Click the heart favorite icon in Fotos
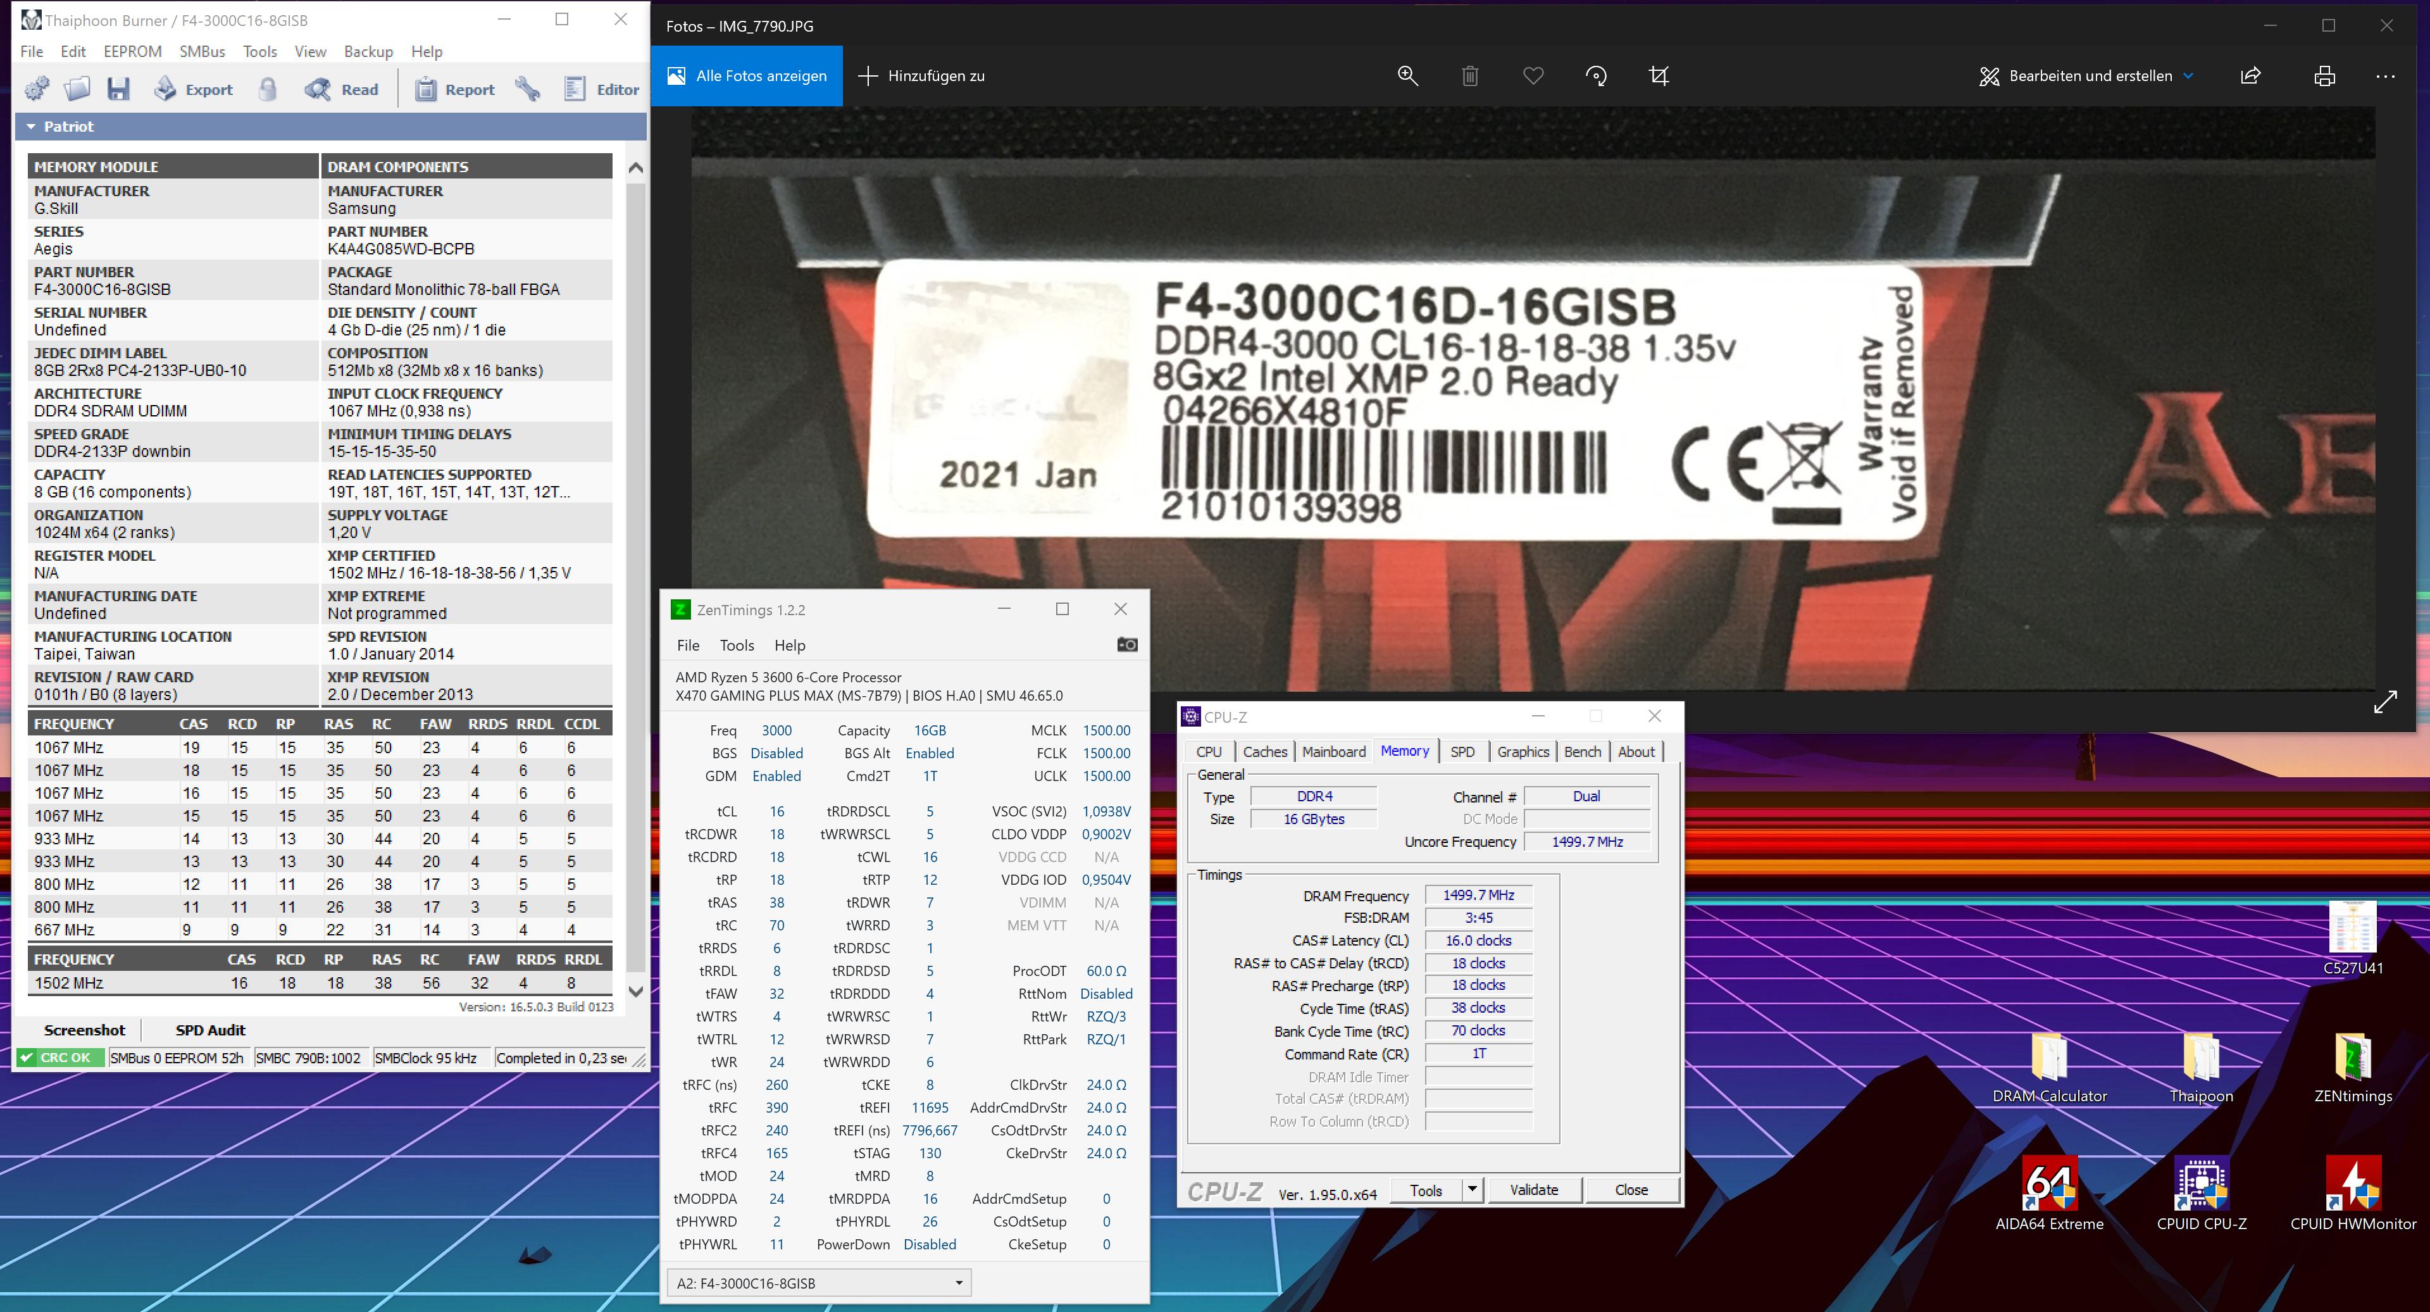Viewport: 2430px width, 1312px height. pos(1533,75)
